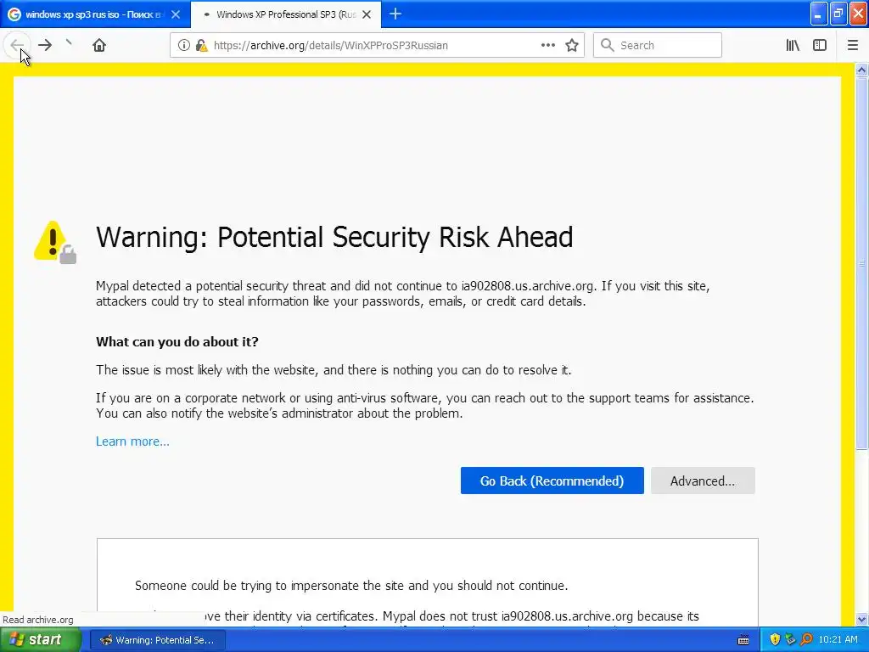Bookmark this page with the star
869x652 pixels.
(572, 45)
